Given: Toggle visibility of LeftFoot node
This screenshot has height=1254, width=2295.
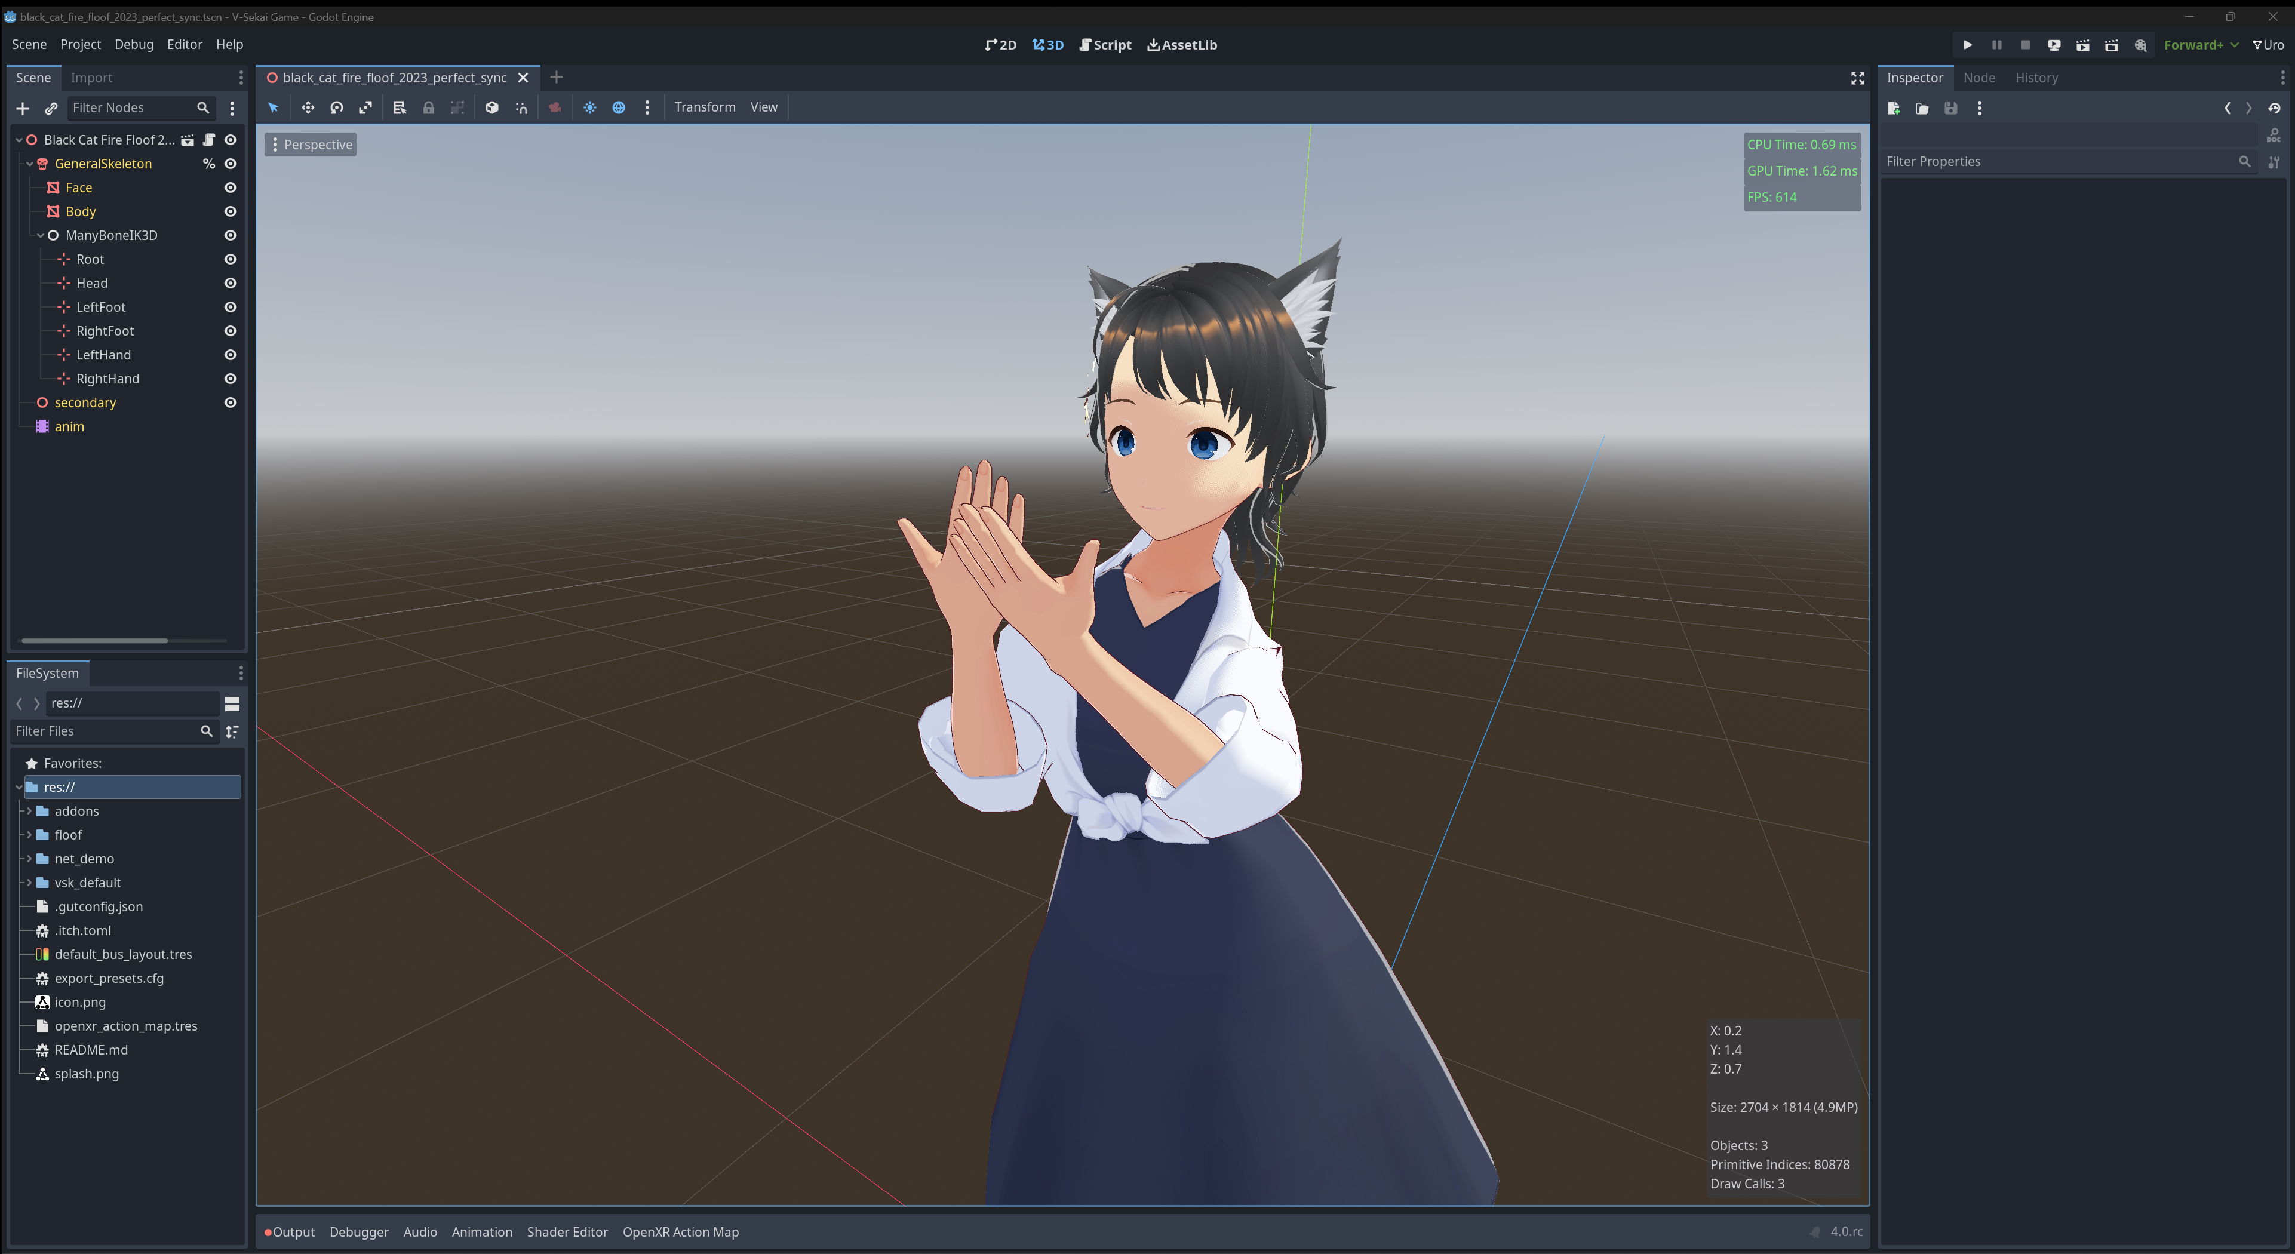Looking at the screenshot, I should tap(230, 308).
